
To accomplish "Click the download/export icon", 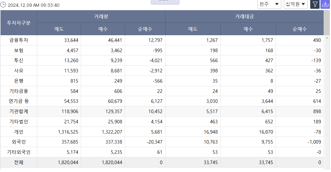I will pos(325,4).
